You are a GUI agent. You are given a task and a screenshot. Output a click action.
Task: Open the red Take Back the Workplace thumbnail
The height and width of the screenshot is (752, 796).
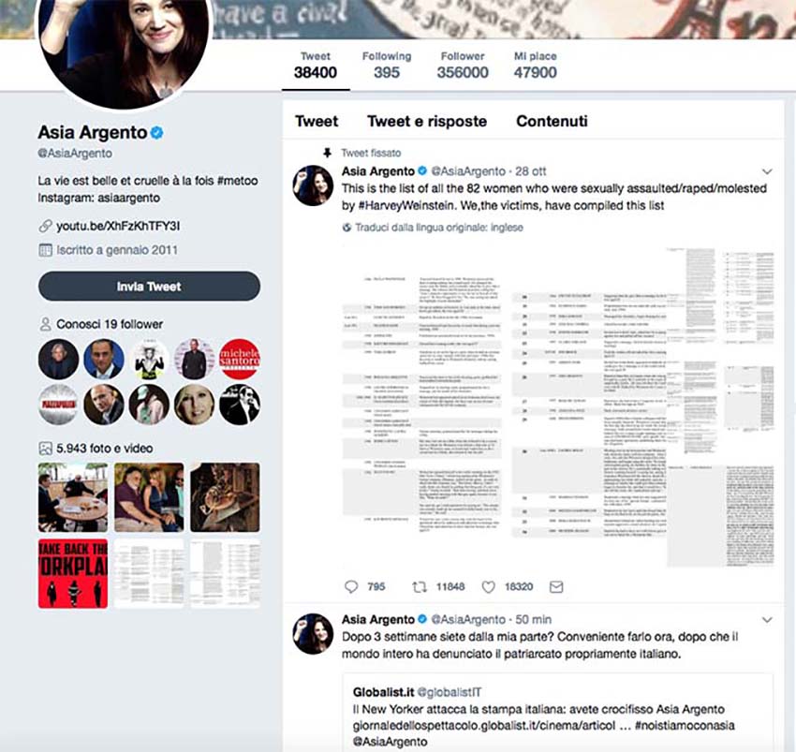pyautogui.click(x=73, y=573)
